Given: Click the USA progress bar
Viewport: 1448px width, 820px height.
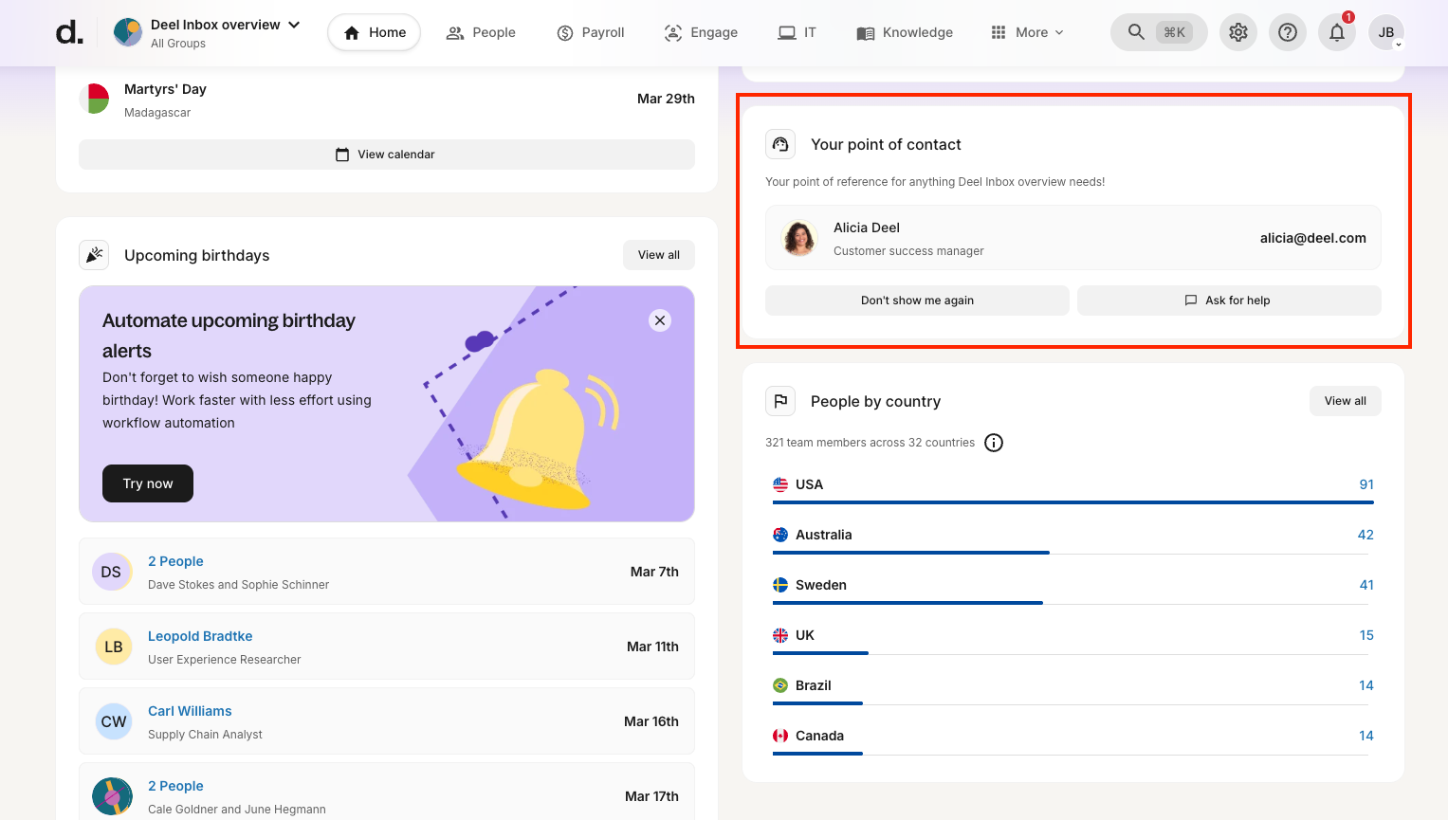Looking at the screenshot, I should [1073, 502].
